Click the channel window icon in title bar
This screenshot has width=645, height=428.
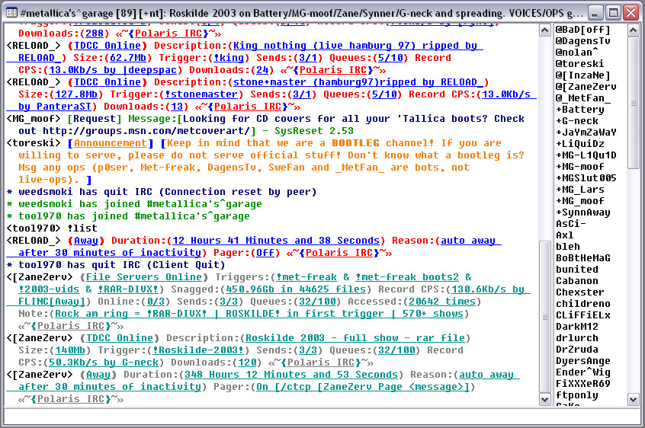11,13
